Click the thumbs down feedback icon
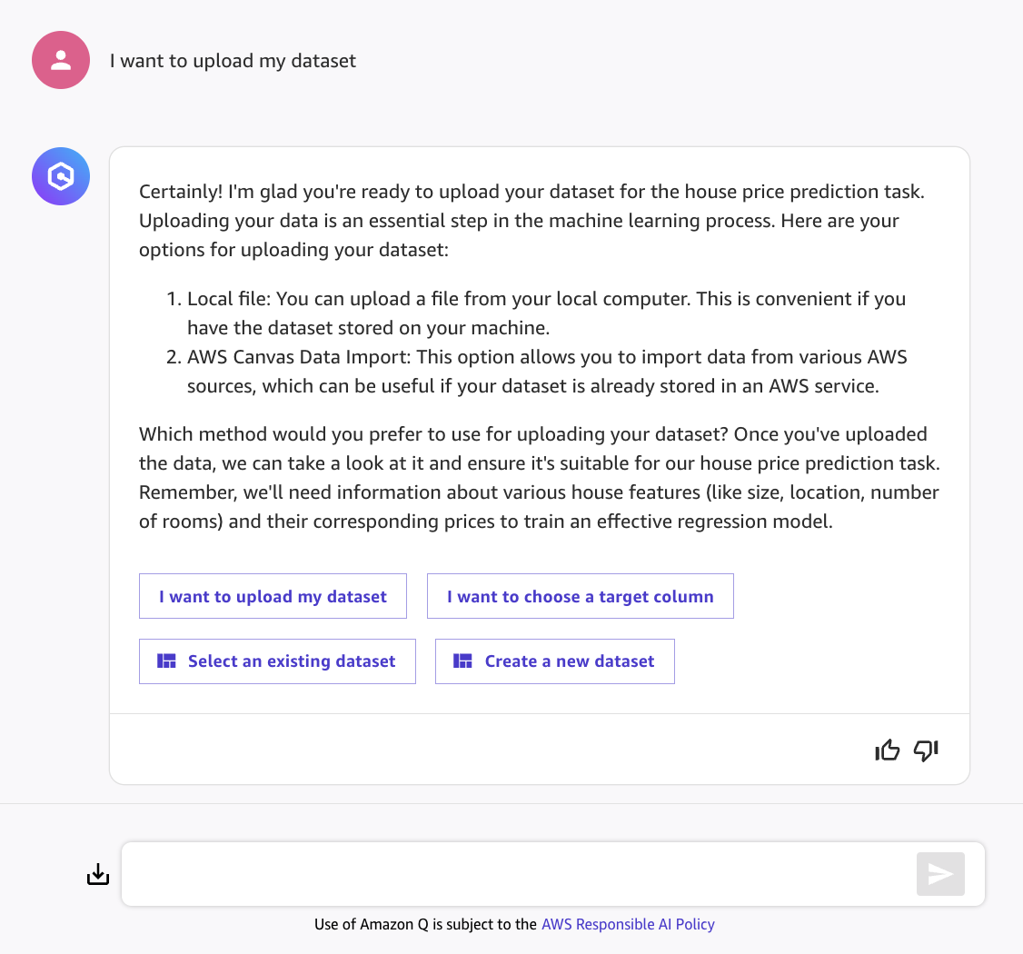The image size is (1023, 954). 926,750
